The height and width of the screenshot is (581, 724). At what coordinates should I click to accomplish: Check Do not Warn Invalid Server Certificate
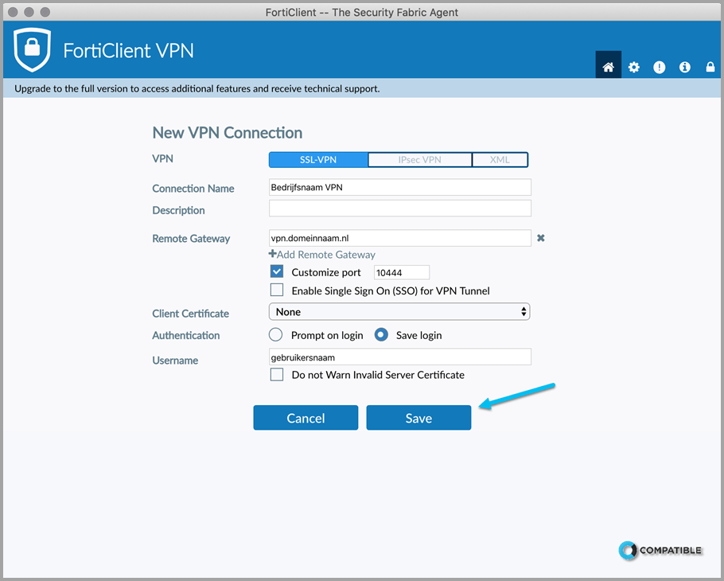pos(277,374)
